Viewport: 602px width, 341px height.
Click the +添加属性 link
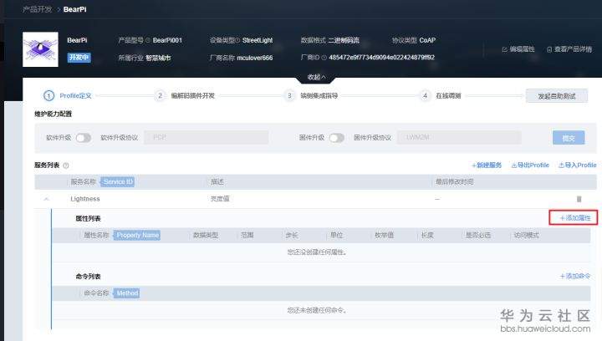[574, 218]
